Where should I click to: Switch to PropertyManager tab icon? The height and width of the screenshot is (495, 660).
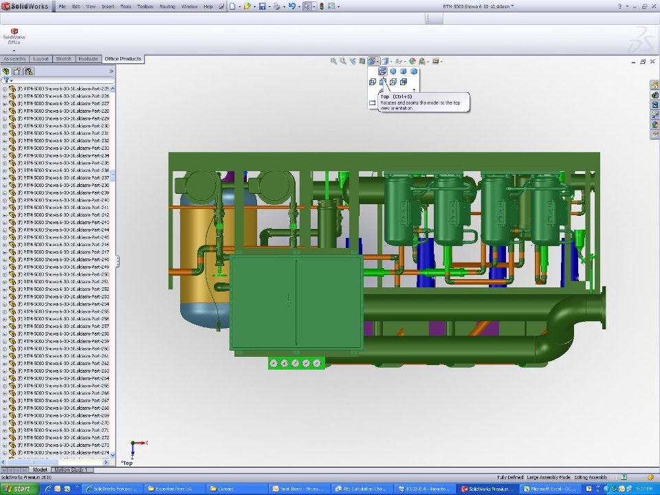pos(17,71)
